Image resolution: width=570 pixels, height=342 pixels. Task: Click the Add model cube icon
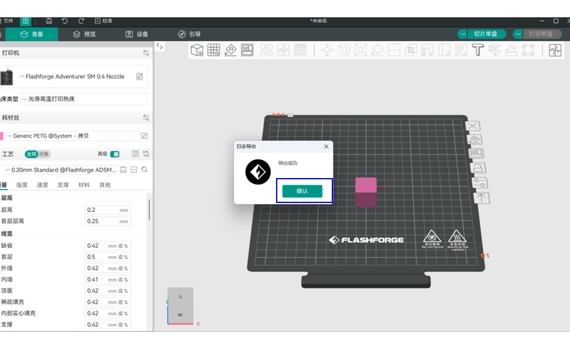point(197,50)
